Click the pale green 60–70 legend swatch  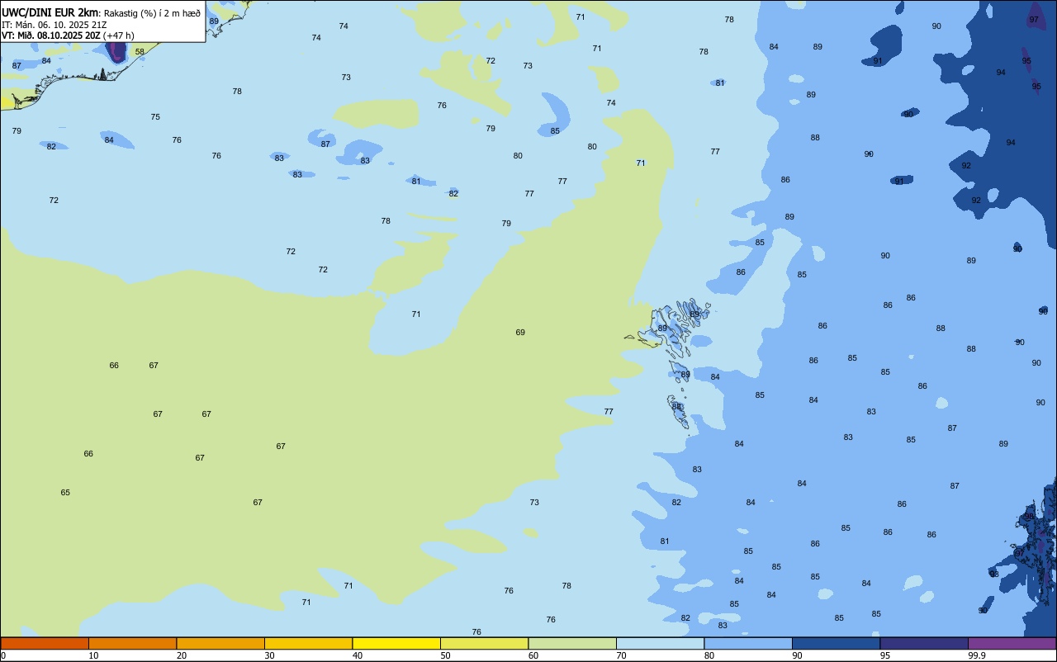click(572, 643)
